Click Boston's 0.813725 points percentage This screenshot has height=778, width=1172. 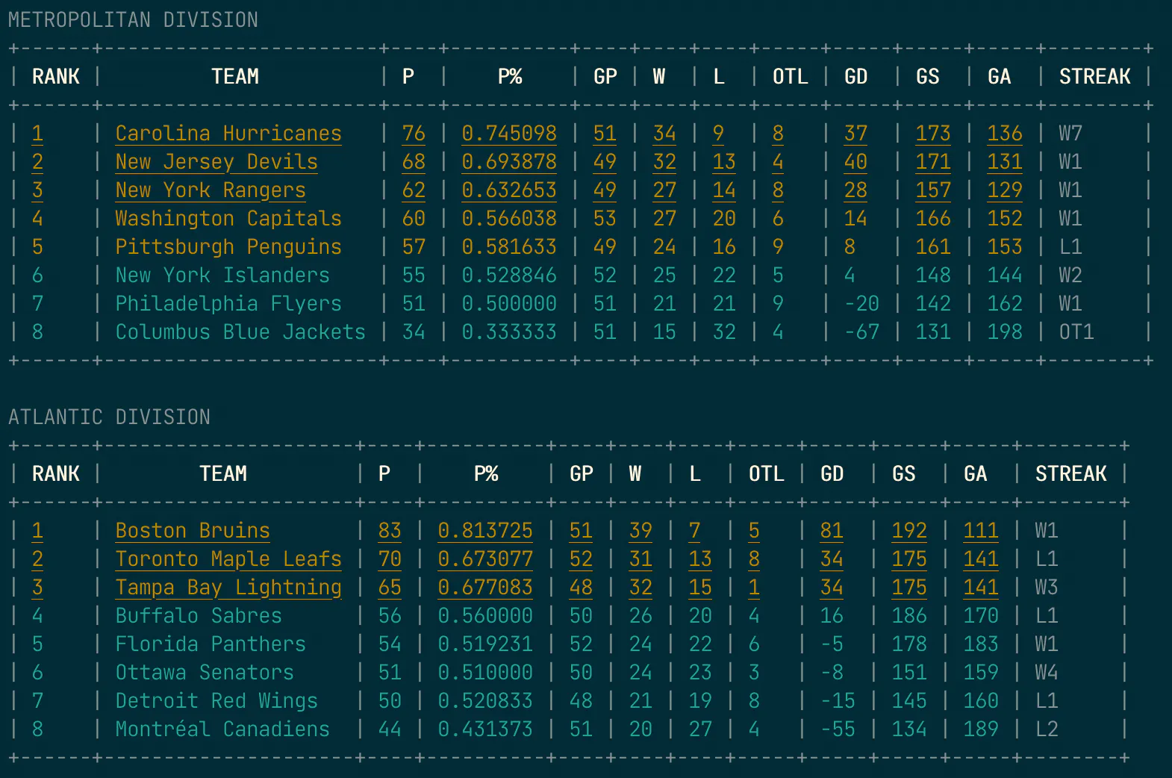pos(484,531)
